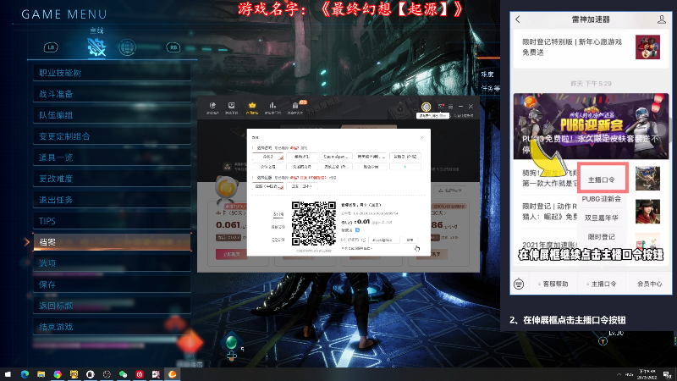Viewport: 677px width, 381px height.
Task: Select 职业技能树 in the game menu
Action: coord(112,73)
